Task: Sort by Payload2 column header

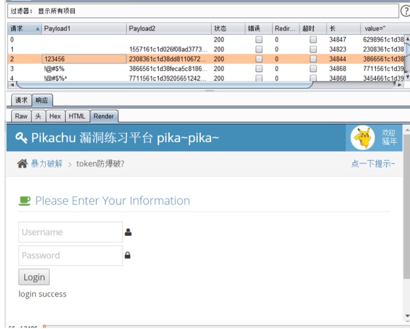Action: pos(169,28)
